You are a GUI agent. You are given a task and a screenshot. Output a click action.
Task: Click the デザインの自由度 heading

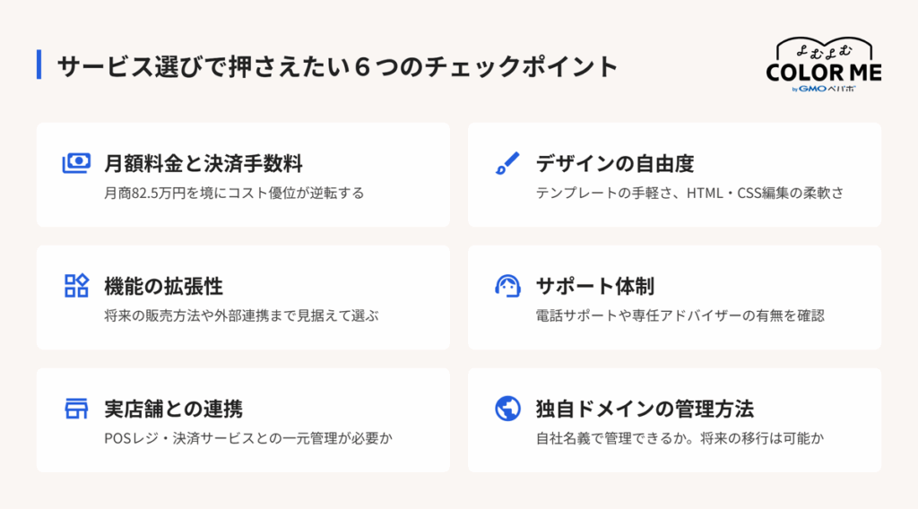point(615,163)
